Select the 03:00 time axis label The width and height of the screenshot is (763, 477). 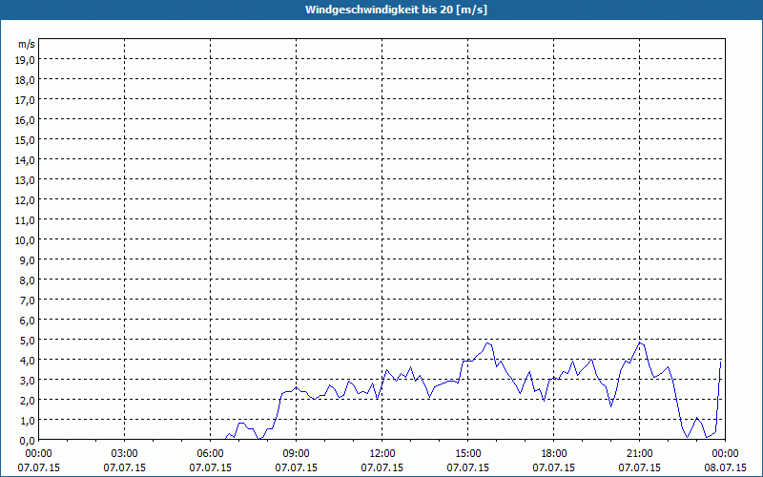pyautogui.click(x=125, y=454)
